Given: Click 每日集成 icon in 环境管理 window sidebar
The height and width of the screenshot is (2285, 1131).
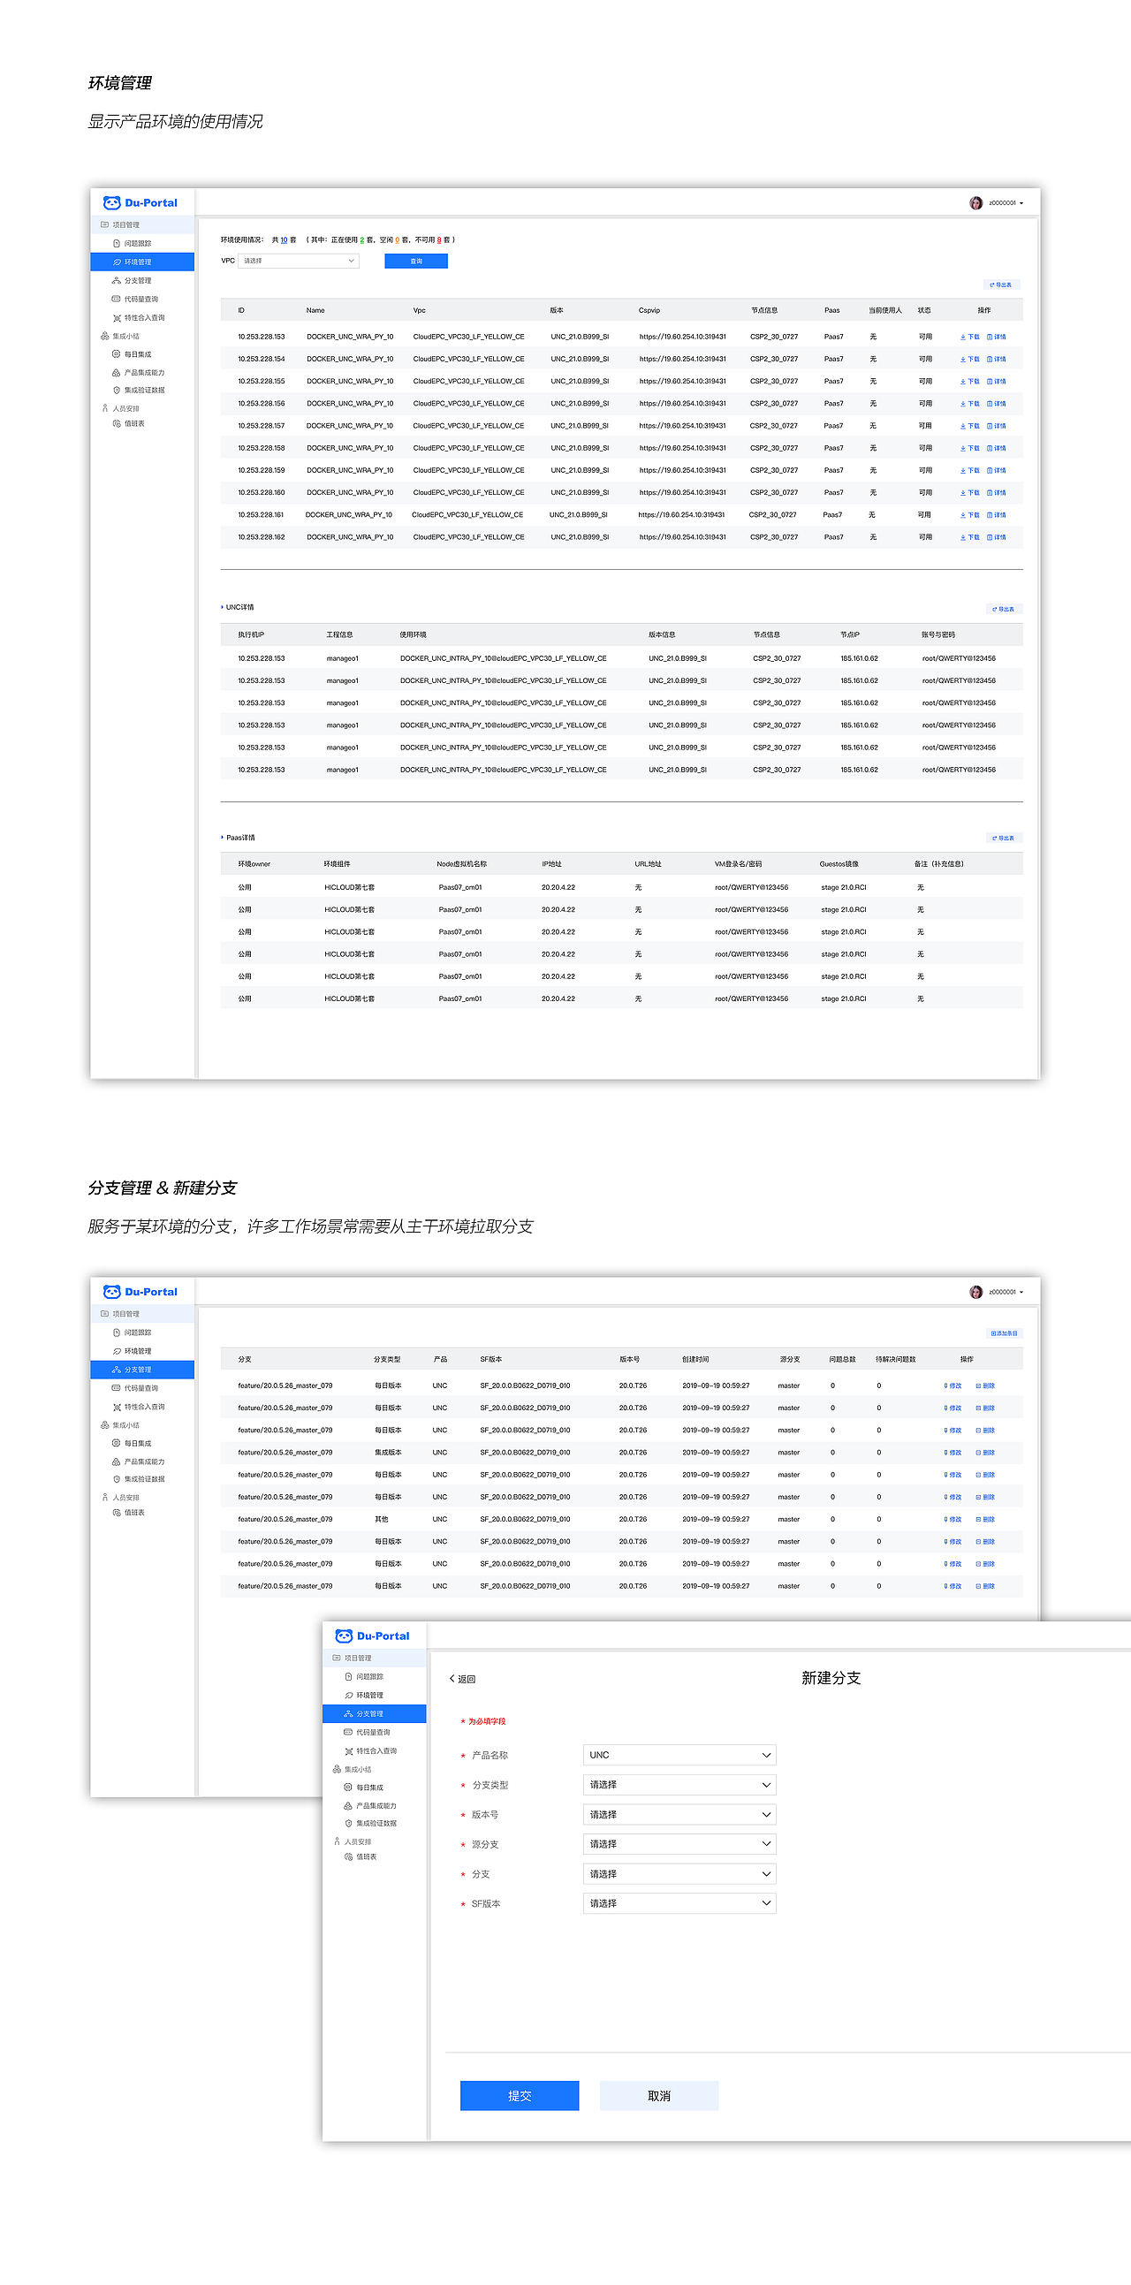Looking at the screenshot, I should pos(117,354).
